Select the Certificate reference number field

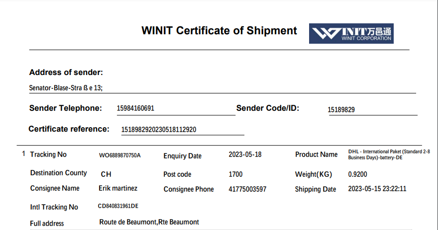coord(159,130)
